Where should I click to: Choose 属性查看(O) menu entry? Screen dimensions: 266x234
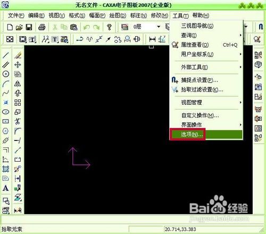pos(206,45)
